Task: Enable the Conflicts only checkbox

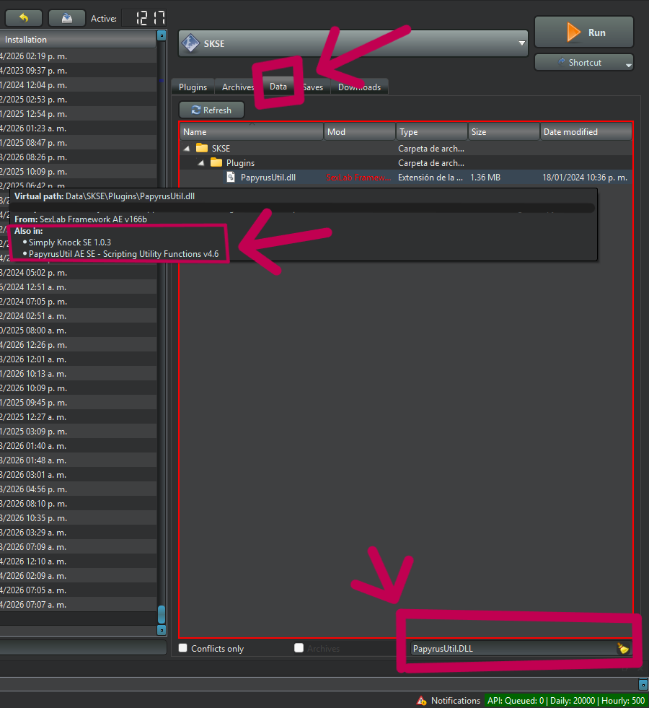Action: pos(182,648)
